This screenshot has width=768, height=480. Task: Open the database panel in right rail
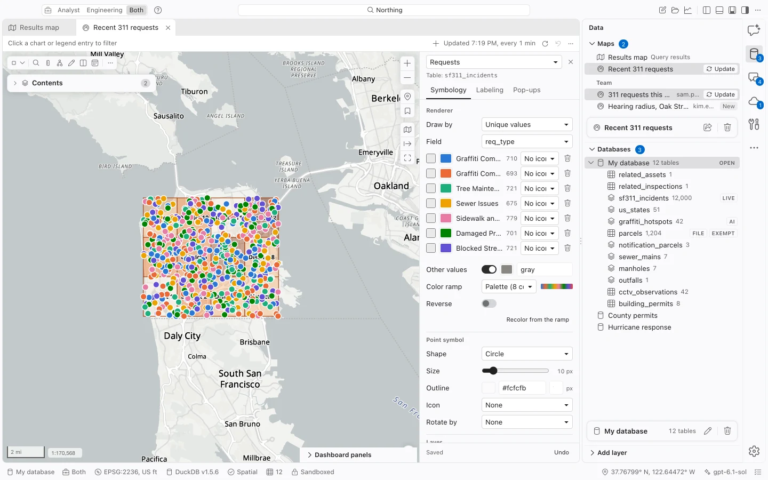(x=754, y=54)
